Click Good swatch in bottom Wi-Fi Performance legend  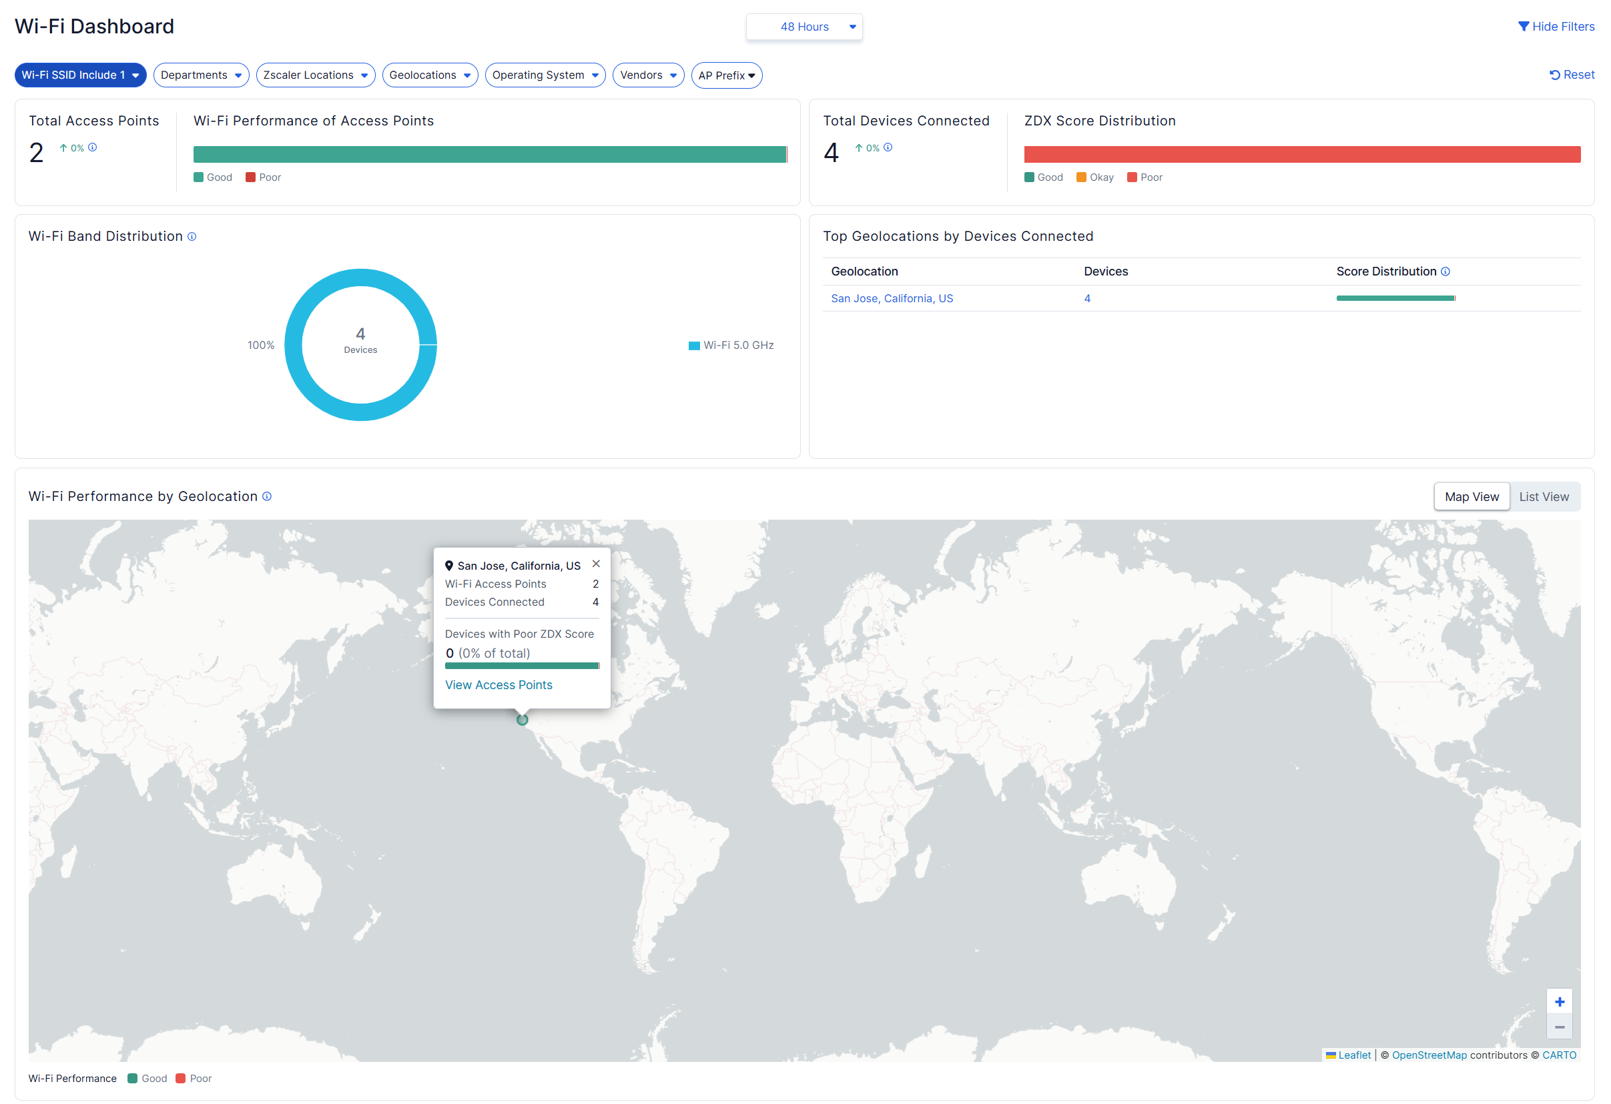click(x=132, y=1079)
